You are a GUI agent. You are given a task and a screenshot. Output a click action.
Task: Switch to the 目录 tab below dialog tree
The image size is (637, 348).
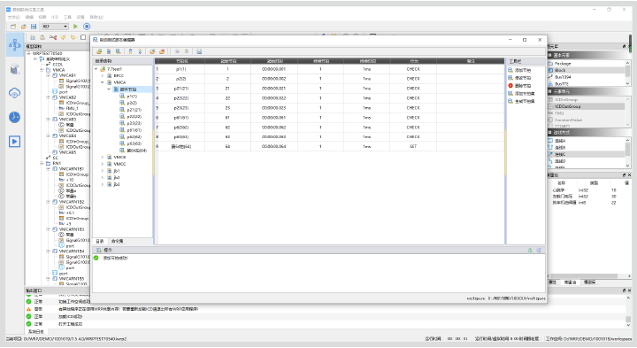click(99, 242)
